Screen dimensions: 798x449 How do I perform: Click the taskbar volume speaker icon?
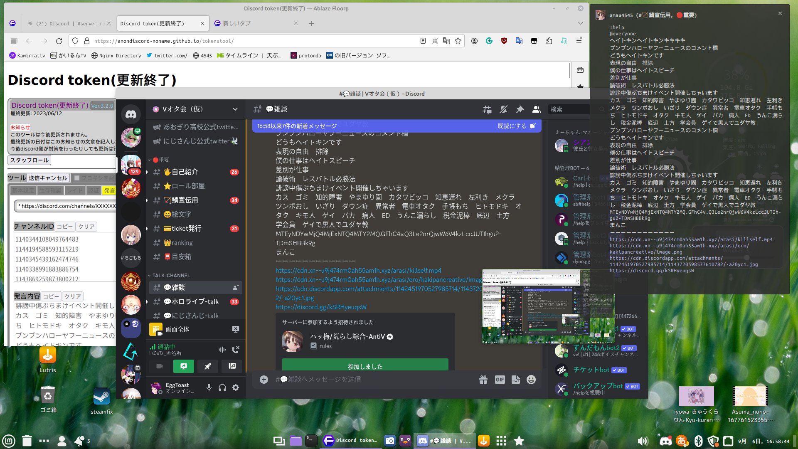[643, 441]
